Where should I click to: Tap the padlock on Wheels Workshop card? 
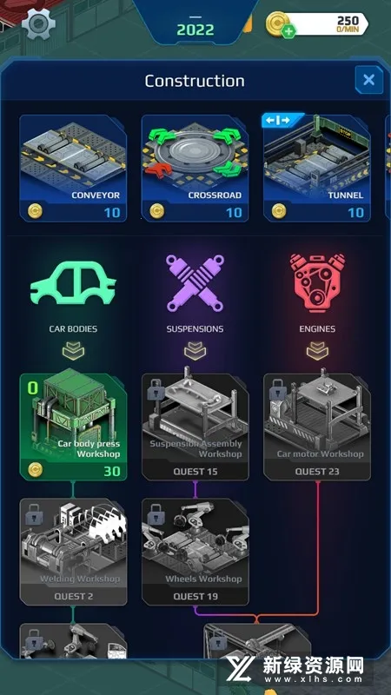pyautogui.click(x=156, y=514)
